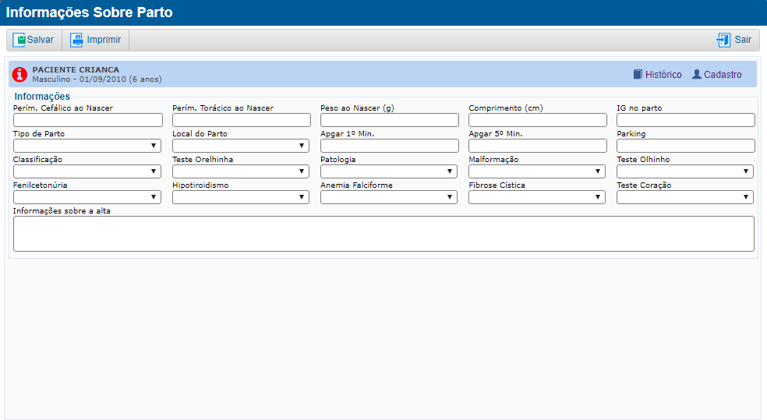Click the Imprimir button label
Viewport: 767px width, 420px height.
click(104, 40)
